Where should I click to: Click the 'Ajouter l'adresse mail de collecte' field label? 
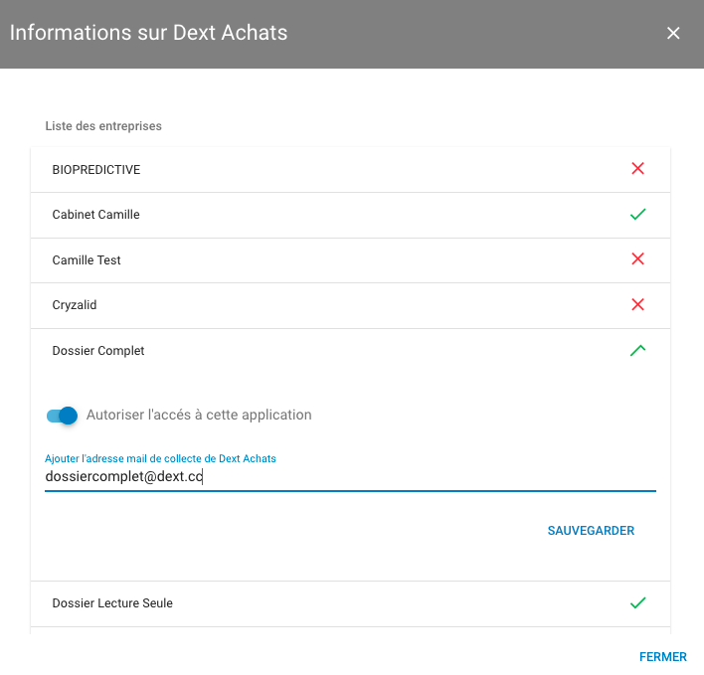160,458
